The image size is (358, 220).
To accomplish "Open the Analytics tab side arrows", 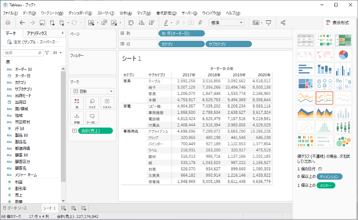I will click(63, 33).
